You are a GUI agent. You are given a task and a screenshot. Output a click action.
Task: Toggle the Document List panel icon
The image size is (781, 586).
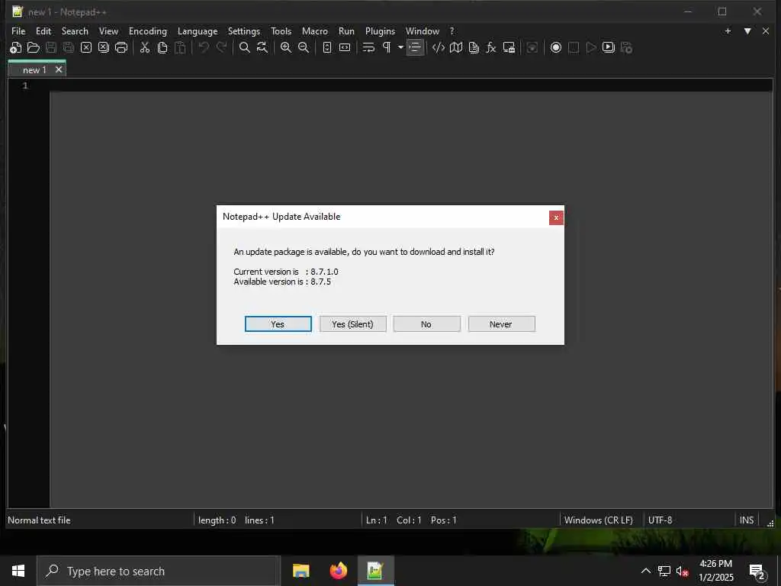tap(474, 48)
